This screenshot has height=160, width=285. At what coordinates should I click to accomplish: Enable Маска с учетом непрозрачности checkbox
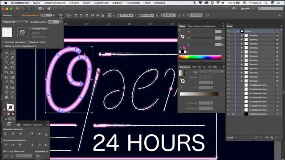(3, 46)
